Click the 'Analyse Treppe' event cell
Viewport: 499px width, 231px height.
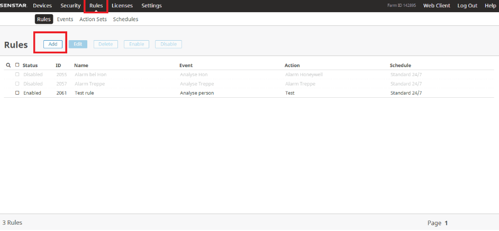coord(197,84)
